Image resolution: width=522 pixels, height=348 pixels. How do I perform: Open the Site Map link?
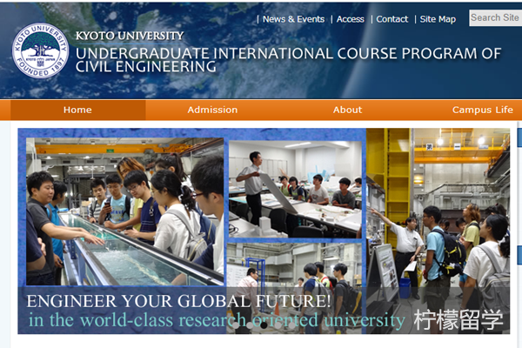click(438, 19)
